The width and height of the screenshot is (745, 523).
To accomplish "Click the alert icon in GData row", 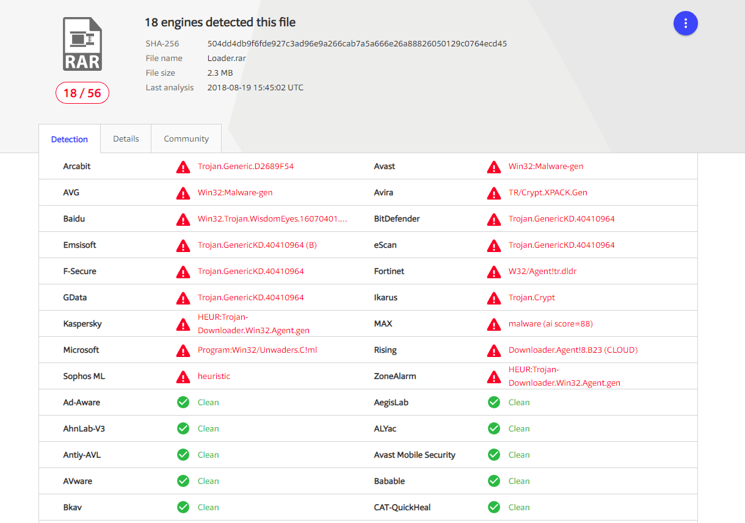I will pyautogui.click(x=183, y=298).
